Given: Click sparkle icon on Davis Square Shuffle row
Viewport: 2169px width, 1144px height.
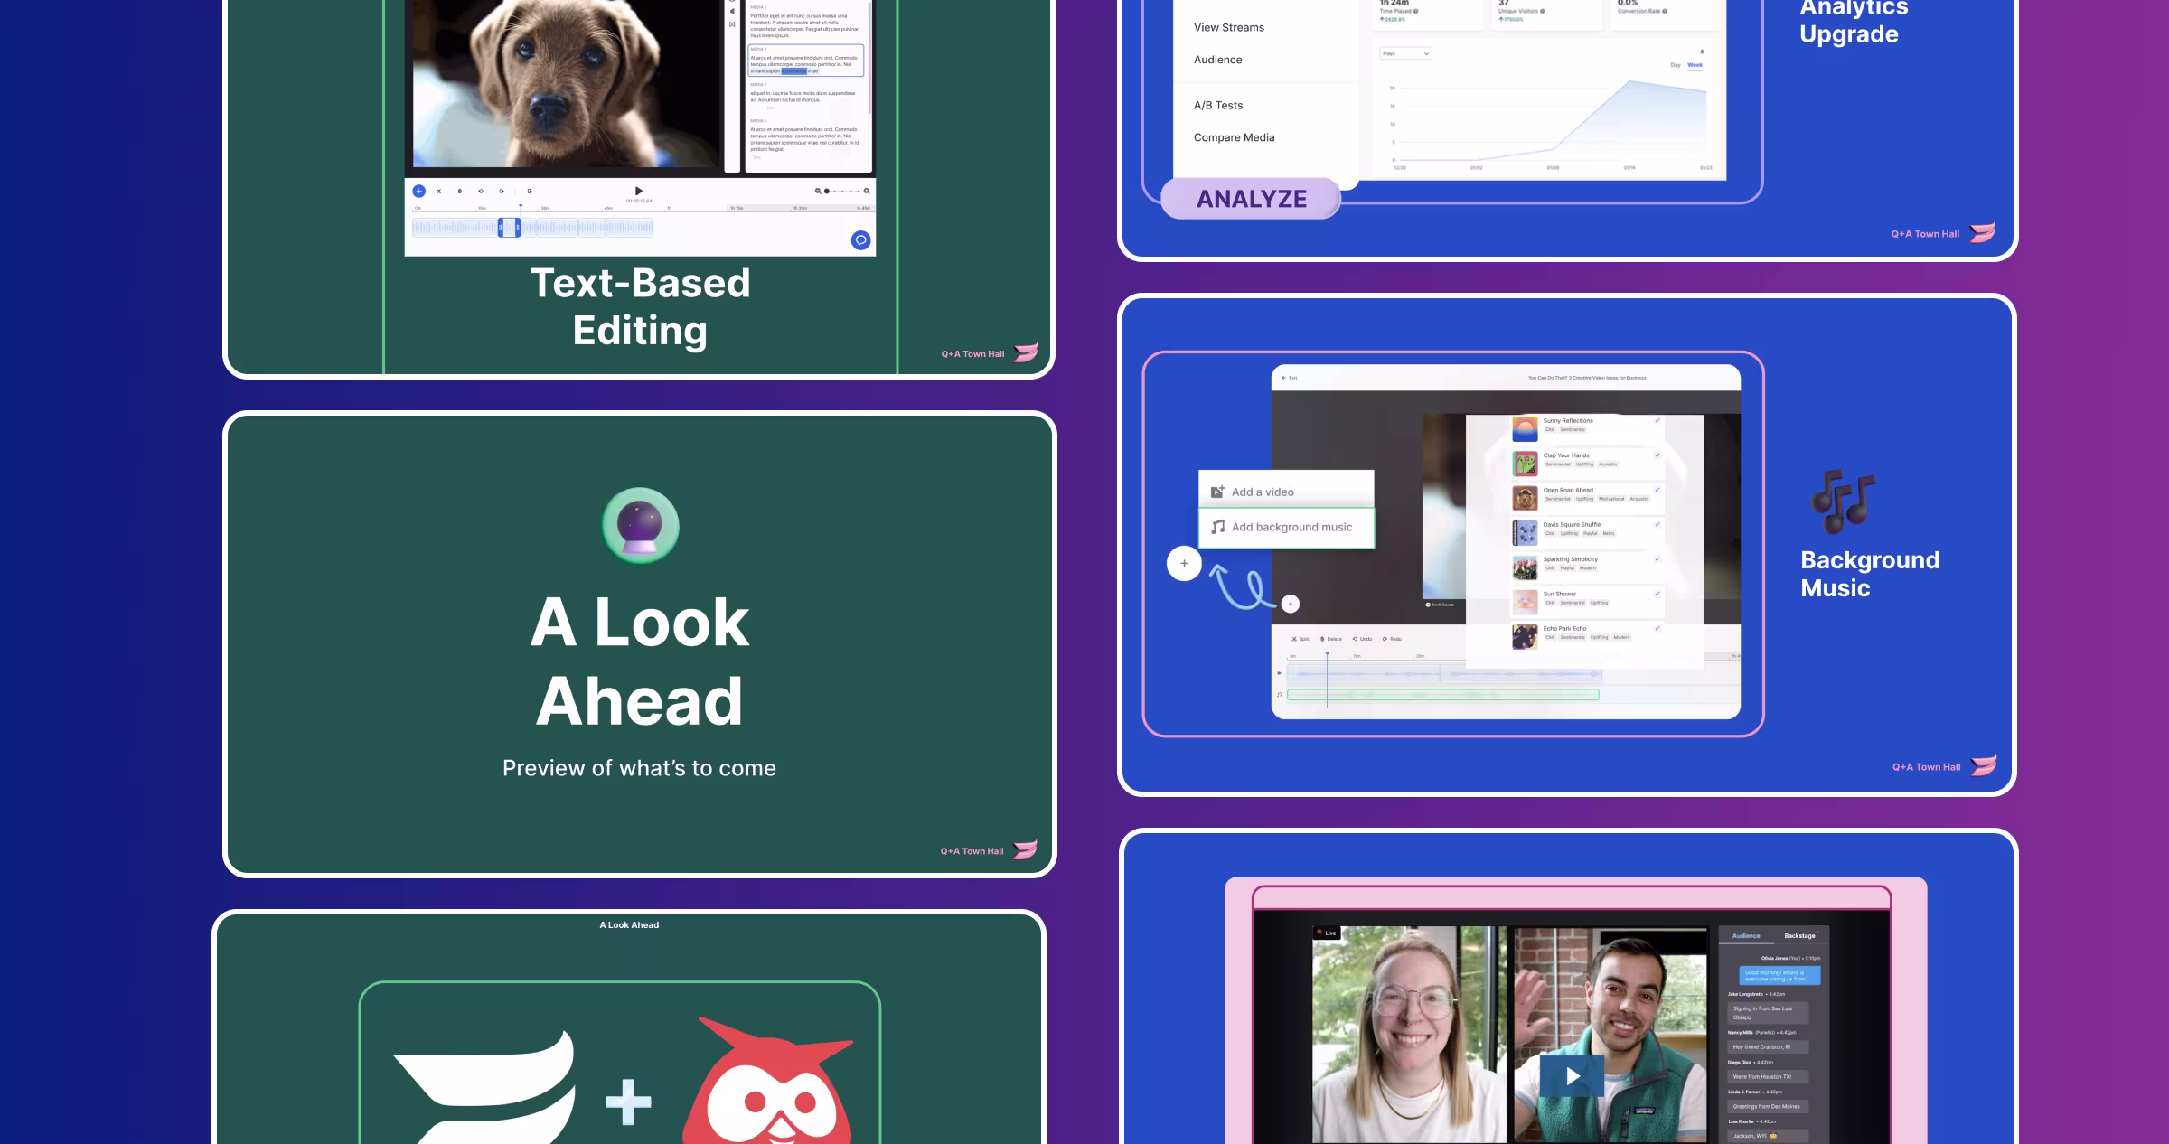Looking at the screenshot, I should click(x=1657, y=524).
